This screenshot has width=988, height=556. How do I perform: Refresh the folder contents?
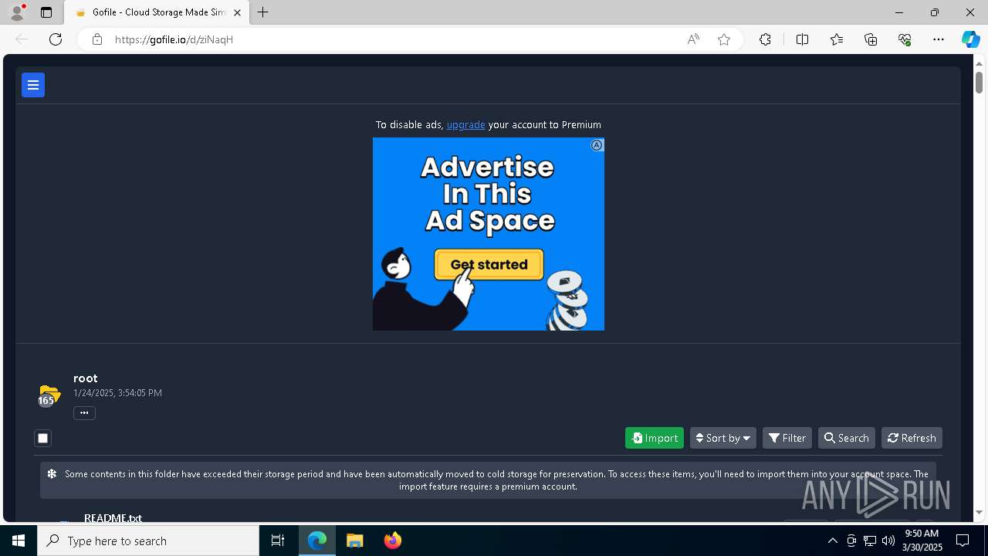[912, 438]
